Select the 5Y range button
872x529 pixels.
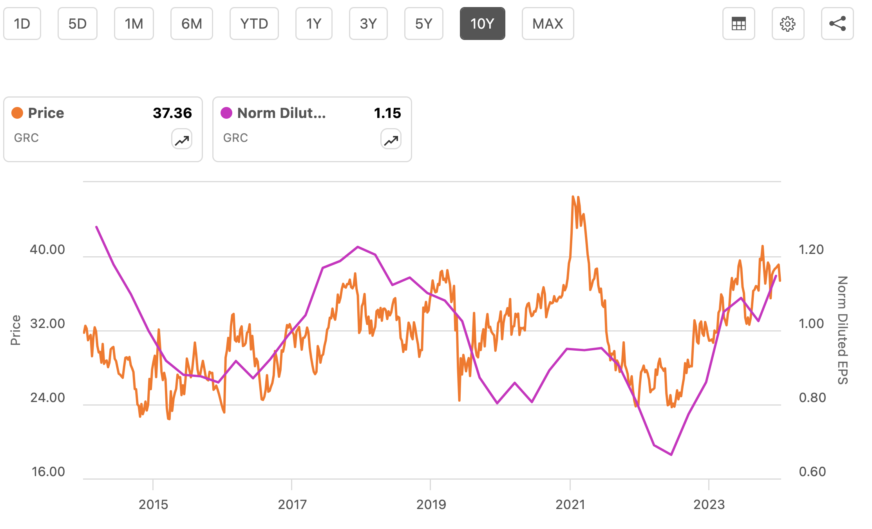[x=423, y=24]
